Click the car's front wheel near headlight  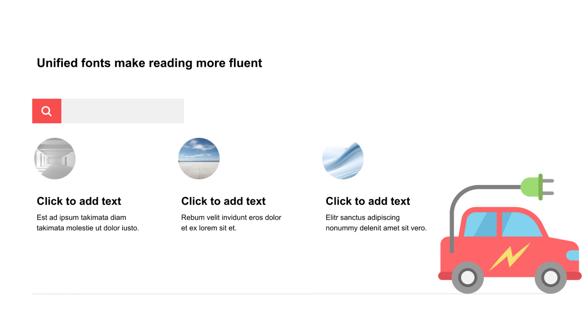click(551, 277)
